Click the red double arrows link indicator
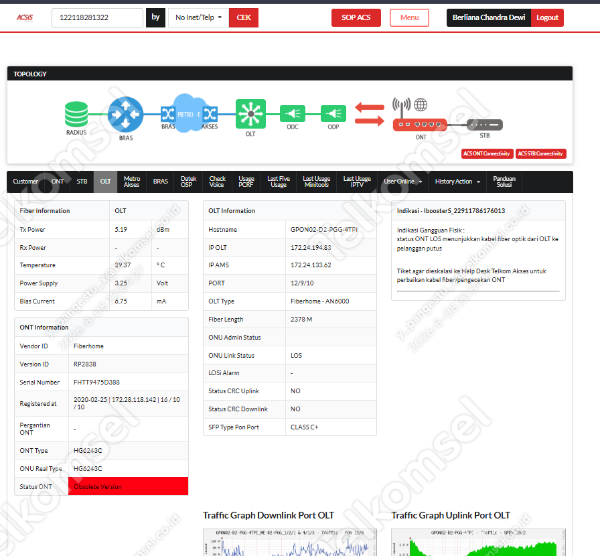The image size is (600, 556). (x=369, y=114)
